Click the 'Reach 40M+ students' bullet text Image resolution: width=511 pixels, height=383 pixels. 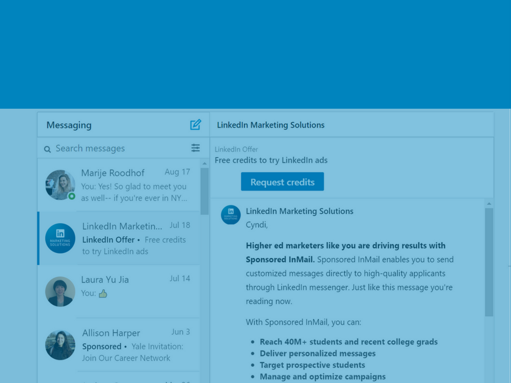[x=348, y=342]
